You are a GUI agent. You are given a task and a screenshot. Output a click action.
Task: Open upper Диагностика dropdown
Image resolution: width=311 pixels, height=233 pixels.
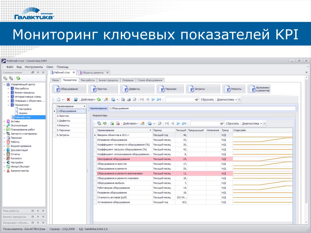click(227, 100)
